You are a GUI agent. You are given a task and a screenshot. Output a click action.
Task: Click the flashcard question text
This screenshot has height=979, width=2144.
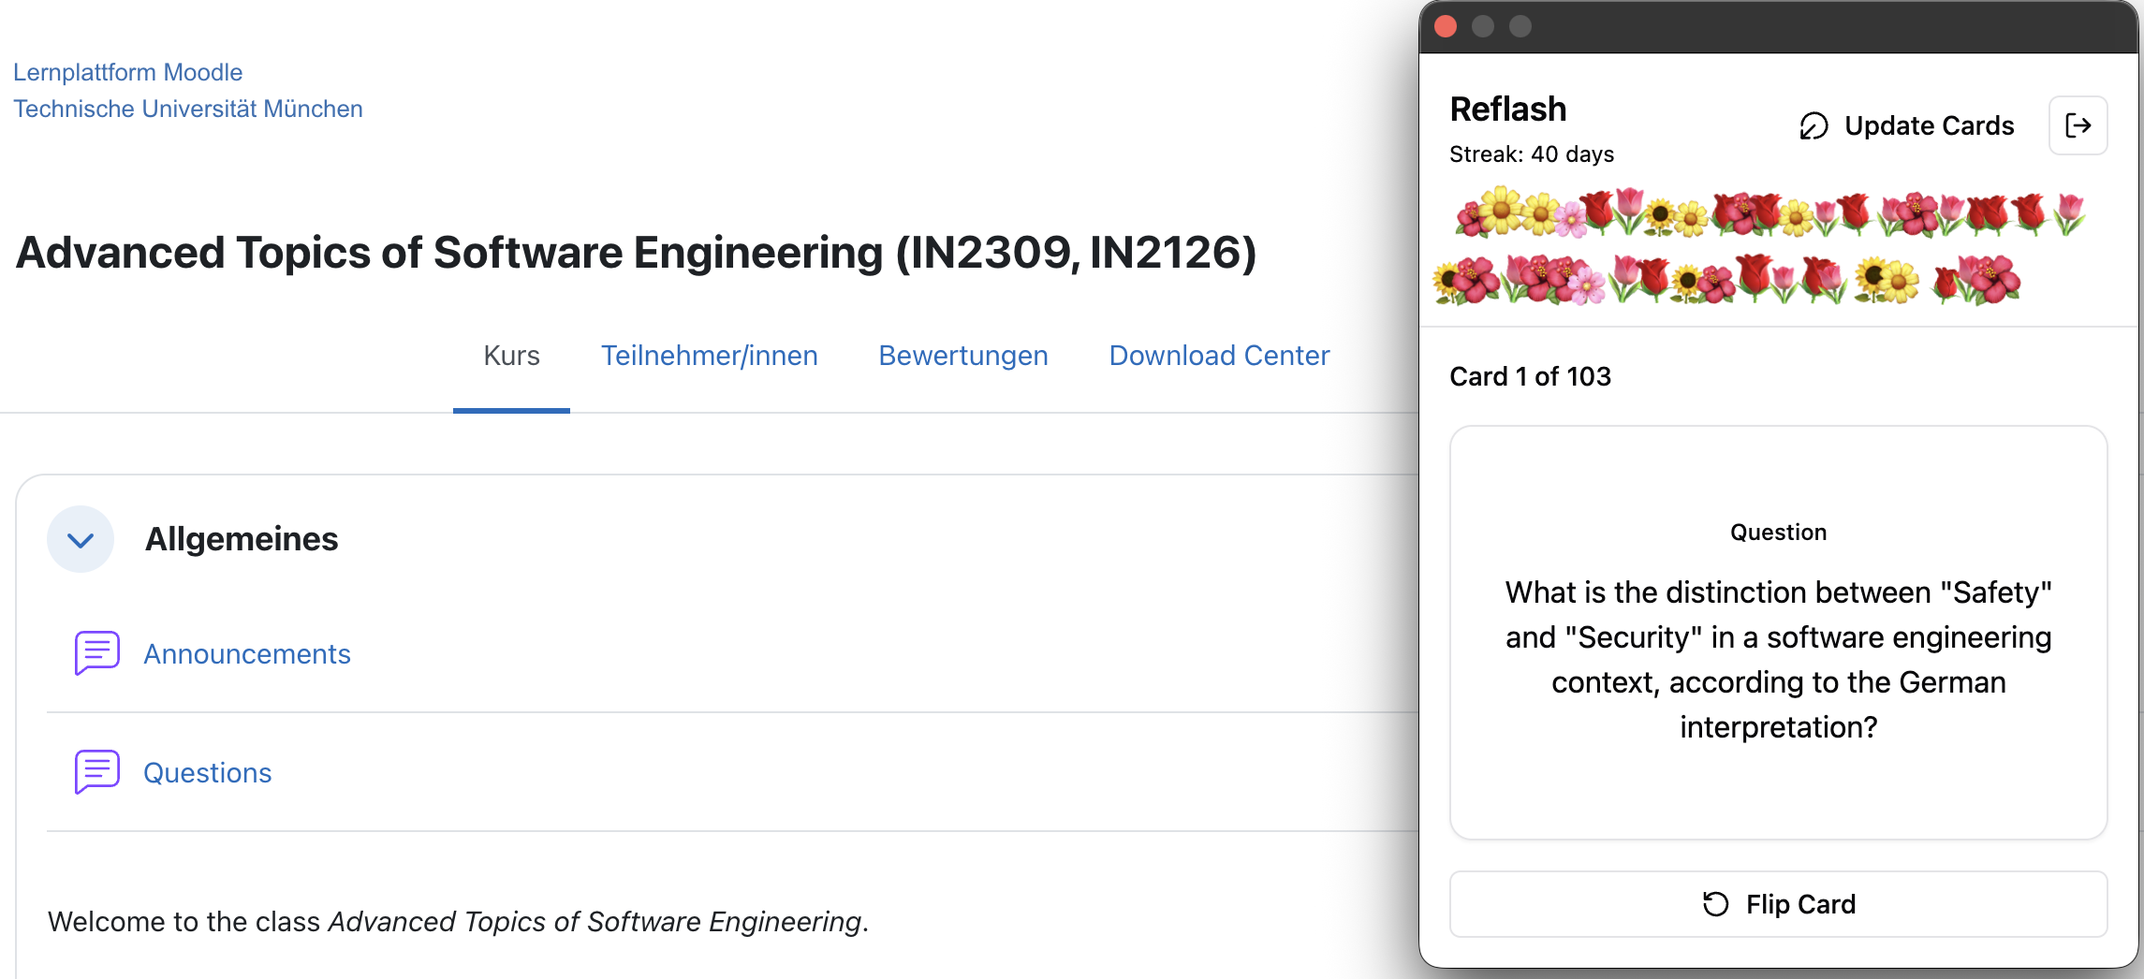[1778, 659]
